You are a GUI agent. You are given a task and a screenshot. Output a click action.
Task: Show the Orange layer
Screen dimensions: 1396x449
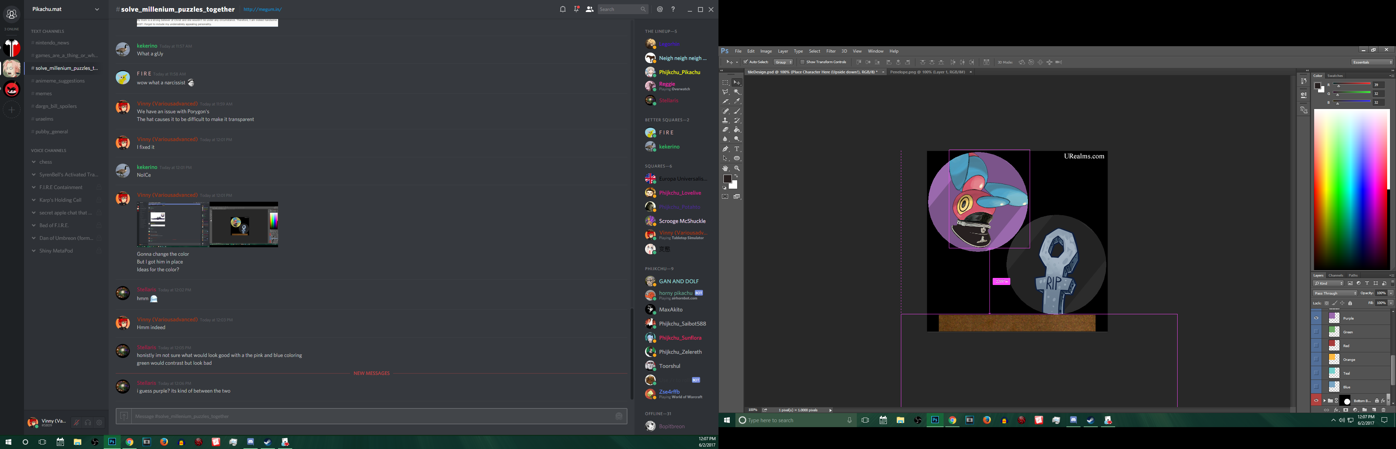(1316, 360)
